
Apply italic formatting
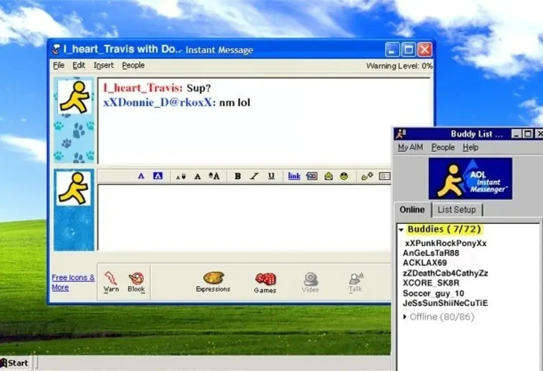[x=254, y=176]
